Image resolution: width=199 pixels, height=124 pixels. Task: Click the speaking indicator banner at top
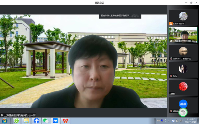pos(120,15)
